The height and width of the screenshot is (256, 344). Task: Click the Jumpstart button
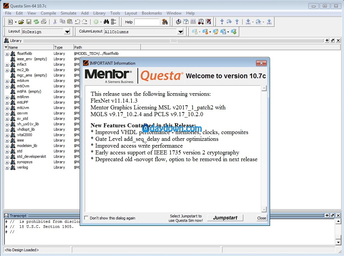tap(225, 218)
